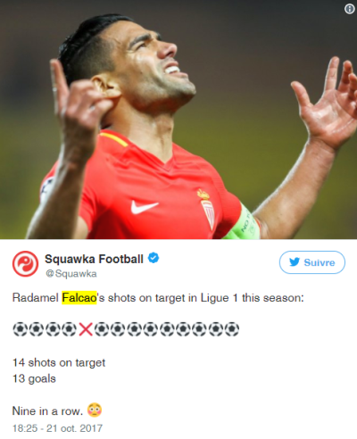Click the '14 shots on target' line
Viewport: 357px width, 439px height.
tap(59, 363)
